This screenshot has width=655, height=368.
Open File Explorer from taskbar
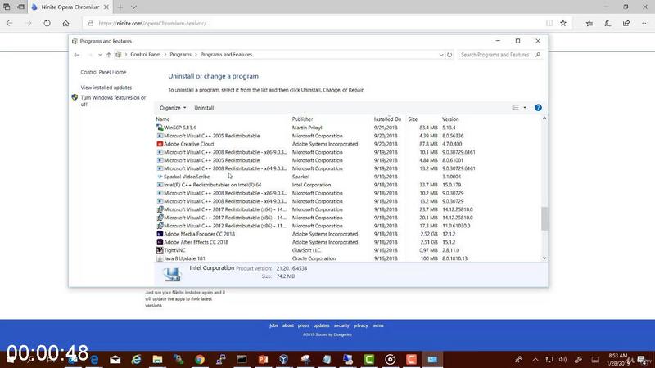click(x=157, y=359)
